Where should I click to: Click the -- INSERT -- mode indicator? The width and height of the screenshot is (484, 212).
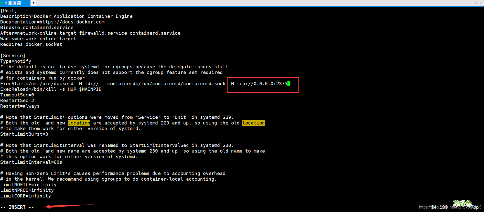pos(17,207)
